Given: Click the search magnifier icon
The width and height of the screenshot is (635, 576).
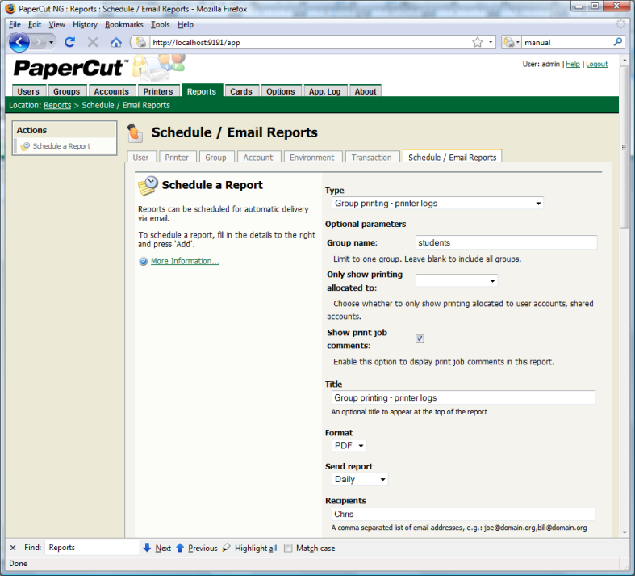Looking at the screenshot, I should pyautogui.click(x=617, y=42).
